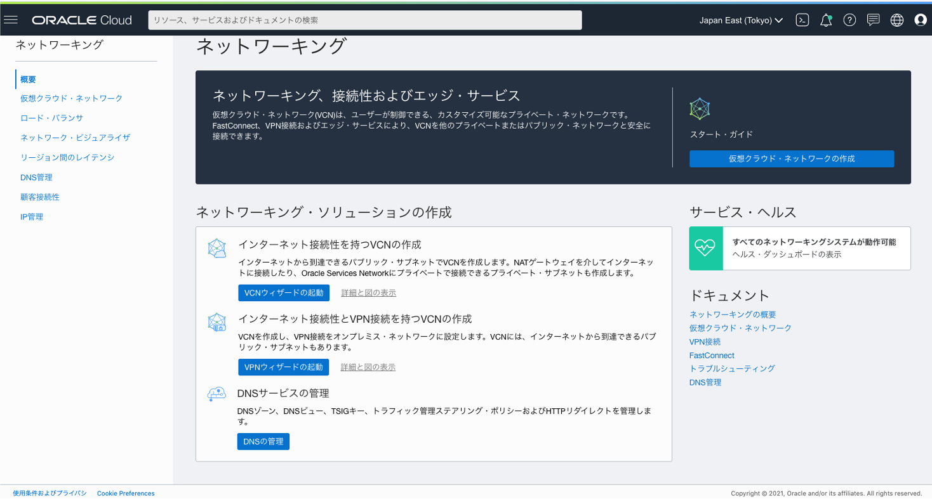Open リージョン間のレイテンシ in the sidebar
Screen dimensions: 932x499
coord(67,157)
